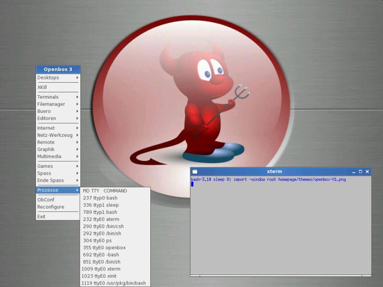Select process 692 ttyE0 -bash
This screenshot has height=287, width=383.
tap(115, 254)
